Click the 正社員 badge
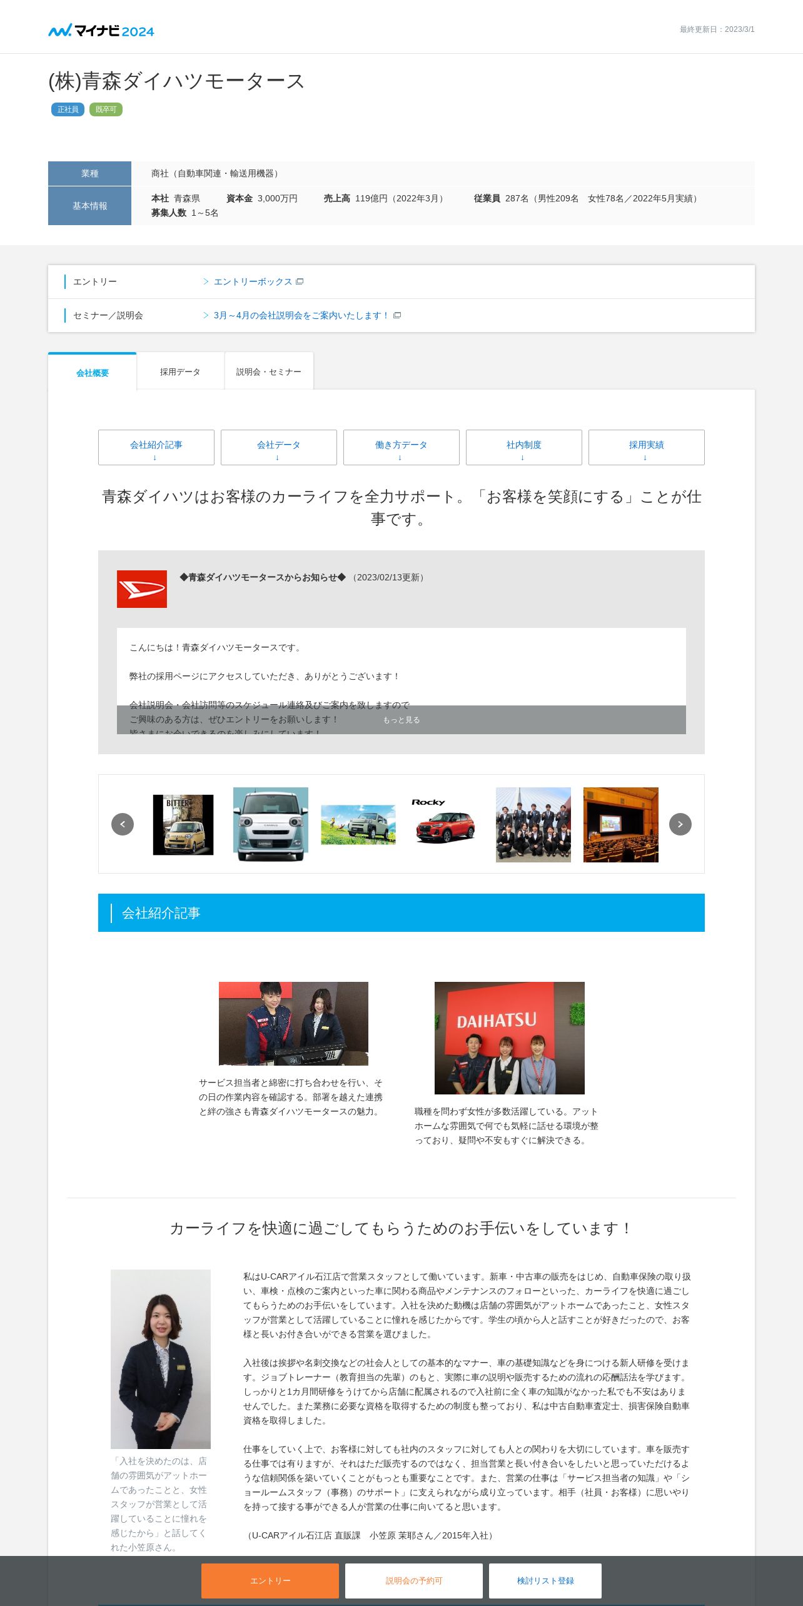Screen dimensions: 803x1606 tap(68, 109)
